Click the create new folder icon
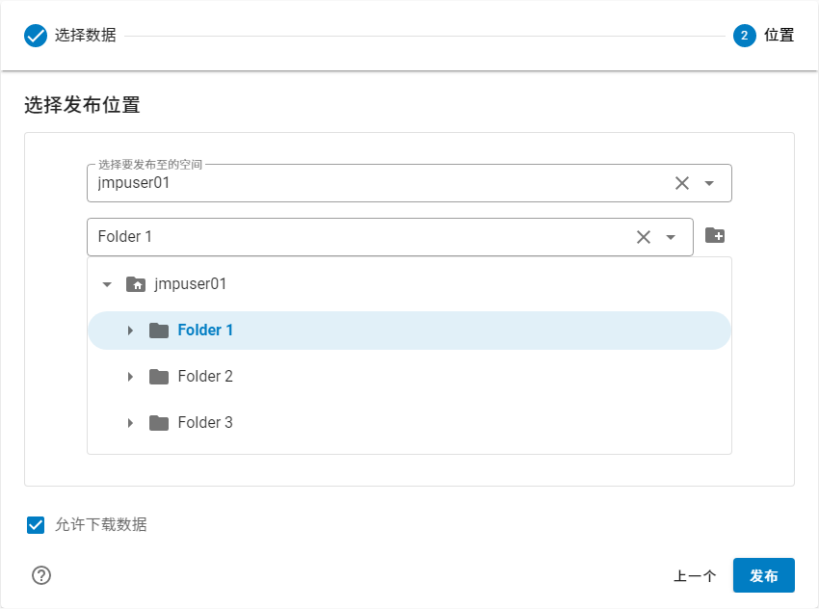The height and width of the screenshot is (609, 819). (x=714, y=234)
